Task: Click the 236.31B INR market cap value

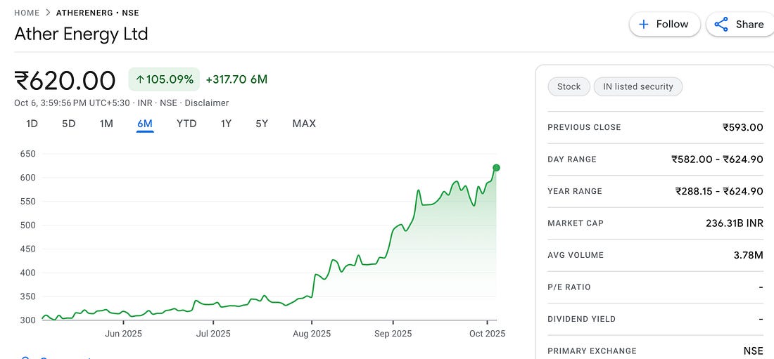Action: pos(735,223)
